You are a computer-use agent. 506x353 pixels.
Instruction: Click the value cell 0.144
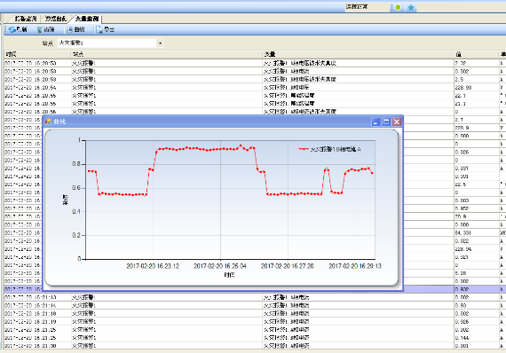click(x=477, y=338)
